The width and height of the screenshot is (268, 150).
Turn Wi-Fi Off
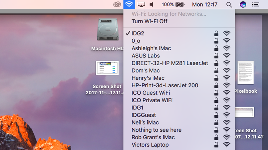179,21
